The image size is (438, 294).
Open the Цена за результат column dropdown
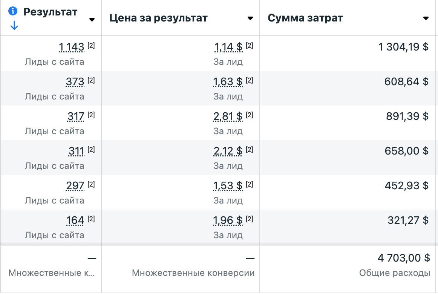pyautogui.click(x=250, y=18)
